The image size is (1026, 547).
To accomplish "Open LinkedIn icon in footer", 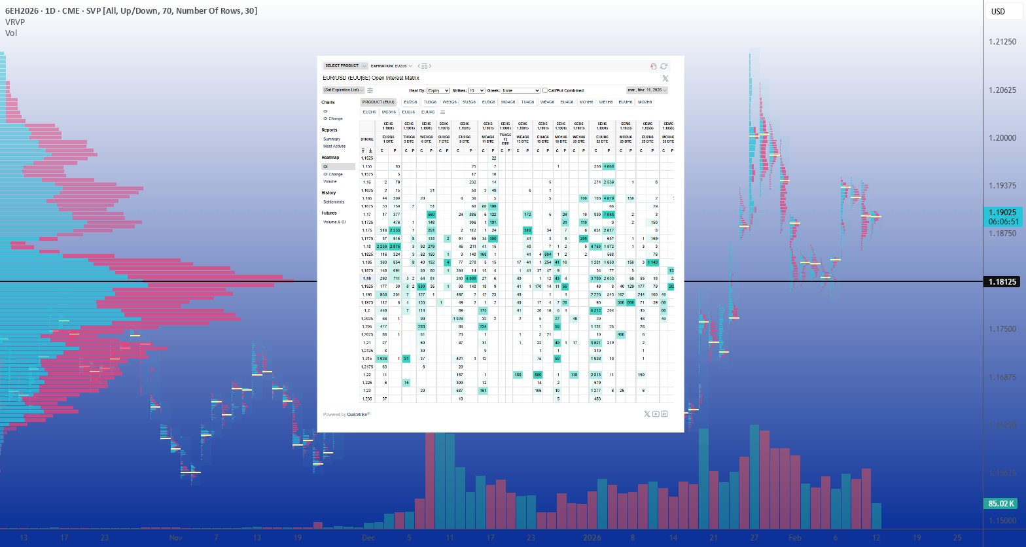I will pos(664,414).
